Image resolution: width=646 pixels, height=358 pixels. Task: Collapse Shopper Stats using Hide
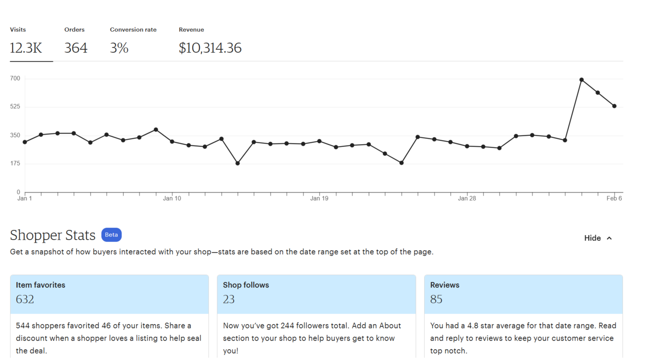[592, 238]
